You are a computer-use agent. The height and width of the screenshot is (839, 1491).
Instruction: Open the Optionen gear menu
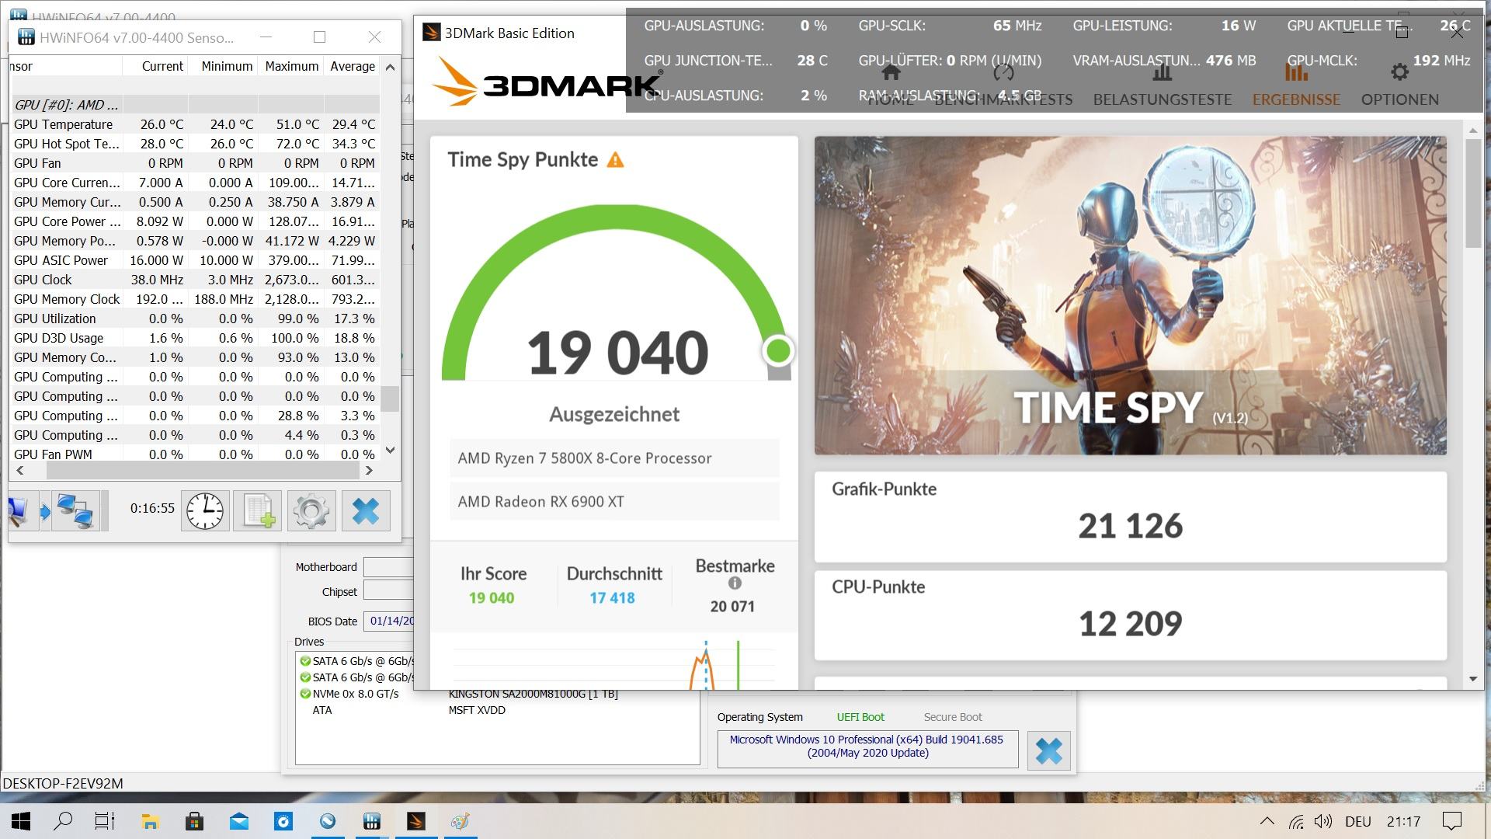1399,73
